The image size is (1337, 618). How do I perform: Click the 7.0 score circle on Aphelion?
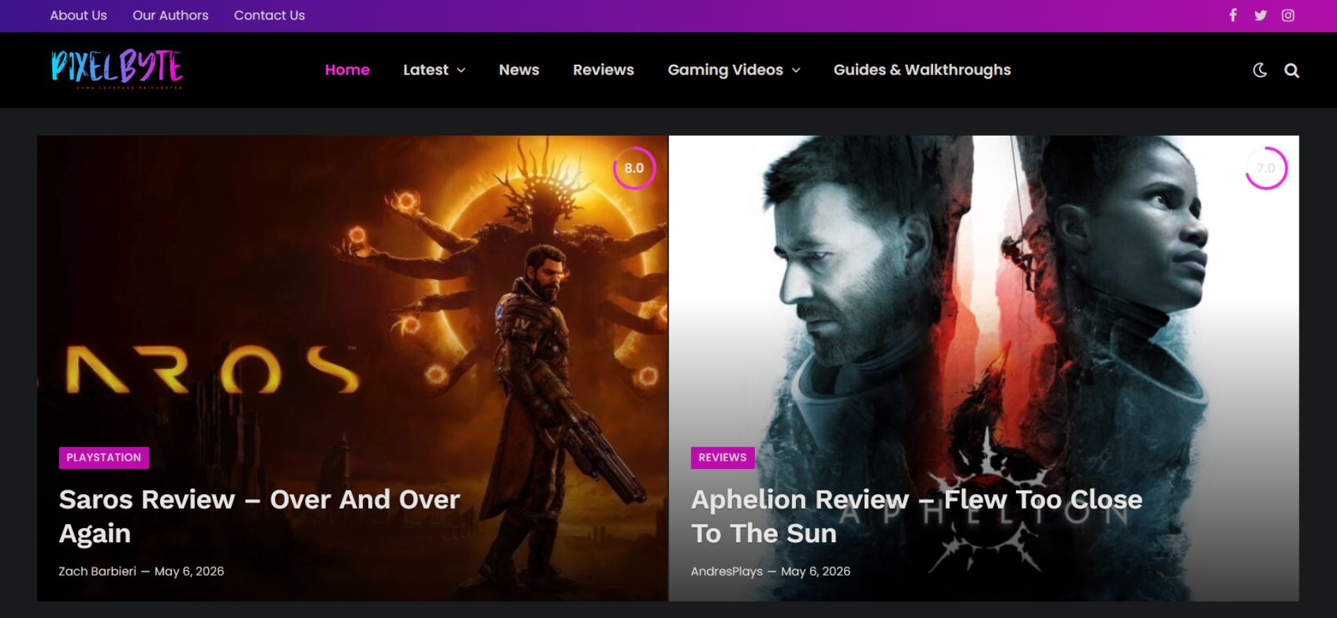(1266, 168)
